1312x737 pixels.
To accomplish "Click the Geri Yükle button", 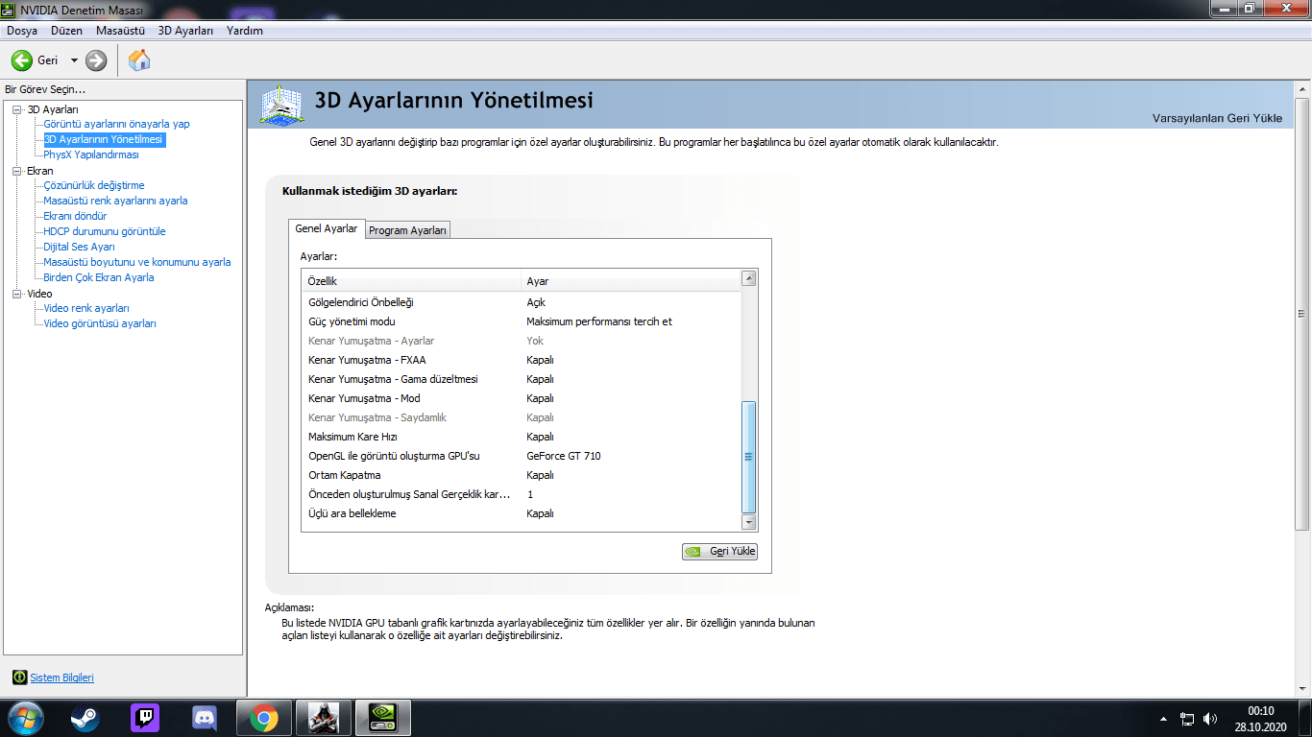I will coord(719,552).
